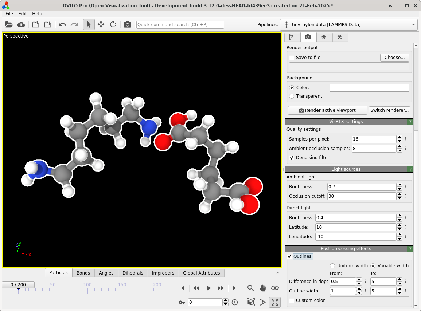The width and height of the screenshot is (421, 311).
Task: Open the Edit menu
Action: (23, 13)
